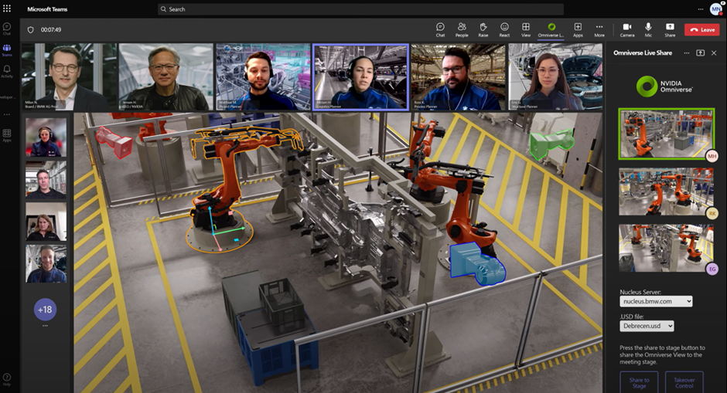Select the blue camera marker in scene

point(476,263)
